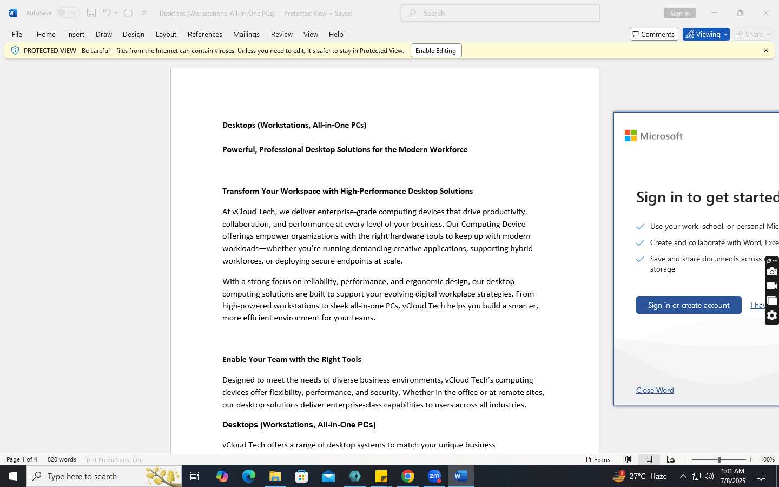Open Zoom from the taskbar
The width and height of the screenshot is (779, 487).
click(x=434, y=476)
